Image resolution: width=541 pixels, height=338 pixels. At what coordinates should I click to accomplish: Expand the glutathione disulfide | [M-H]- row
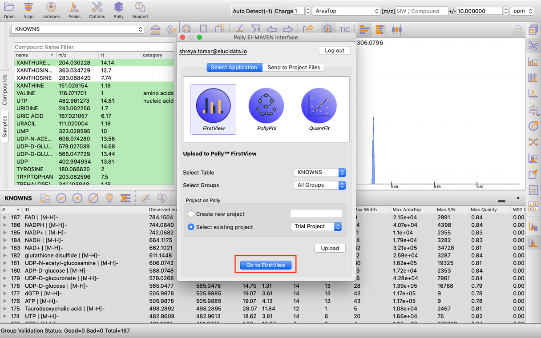tap(5, 255)
